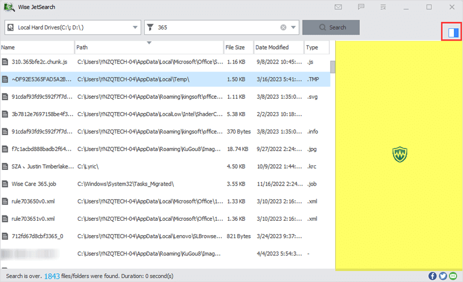The height and width of the screenshot is (282, 463).
Task: Click file icon of 310.365bfe2c.chunk.js
Action: pos(5,62)
